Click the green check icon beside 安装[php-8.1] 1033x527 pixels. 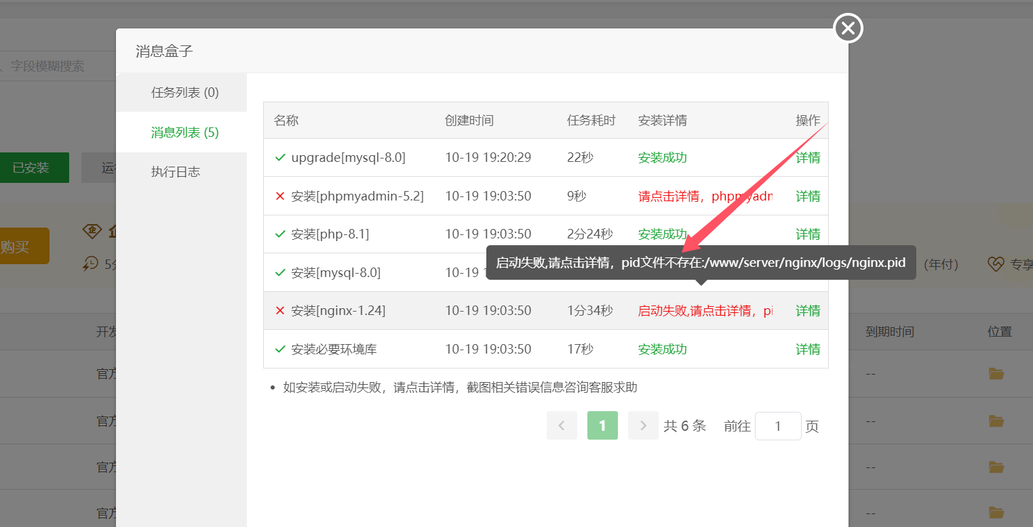click(280, 234)
